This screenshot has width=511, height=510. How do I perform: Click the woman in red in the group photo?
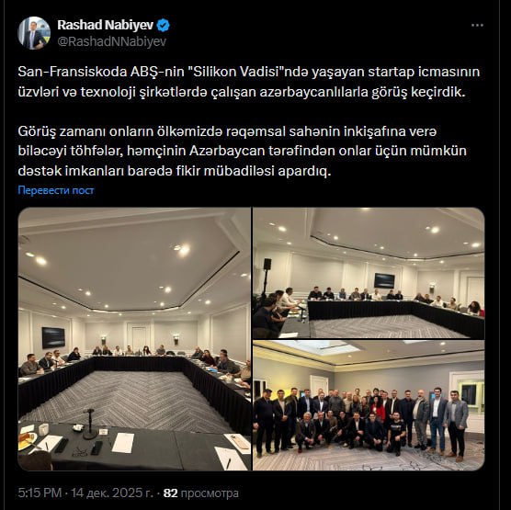[x=378, y=409]
